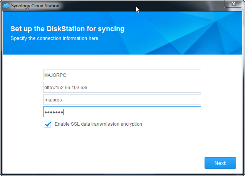Image resolution: width=245 pixels, height=176 pixels.
Task: Click the Specify the connection information subtitle
Action: click(55, 38)
